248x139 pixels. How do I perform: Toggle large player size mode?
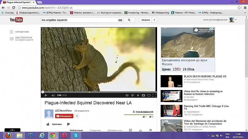(149, 95)
